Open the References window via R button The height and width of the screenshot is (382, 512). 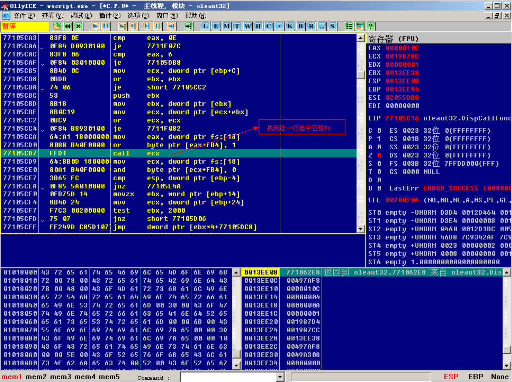[311, 27]
